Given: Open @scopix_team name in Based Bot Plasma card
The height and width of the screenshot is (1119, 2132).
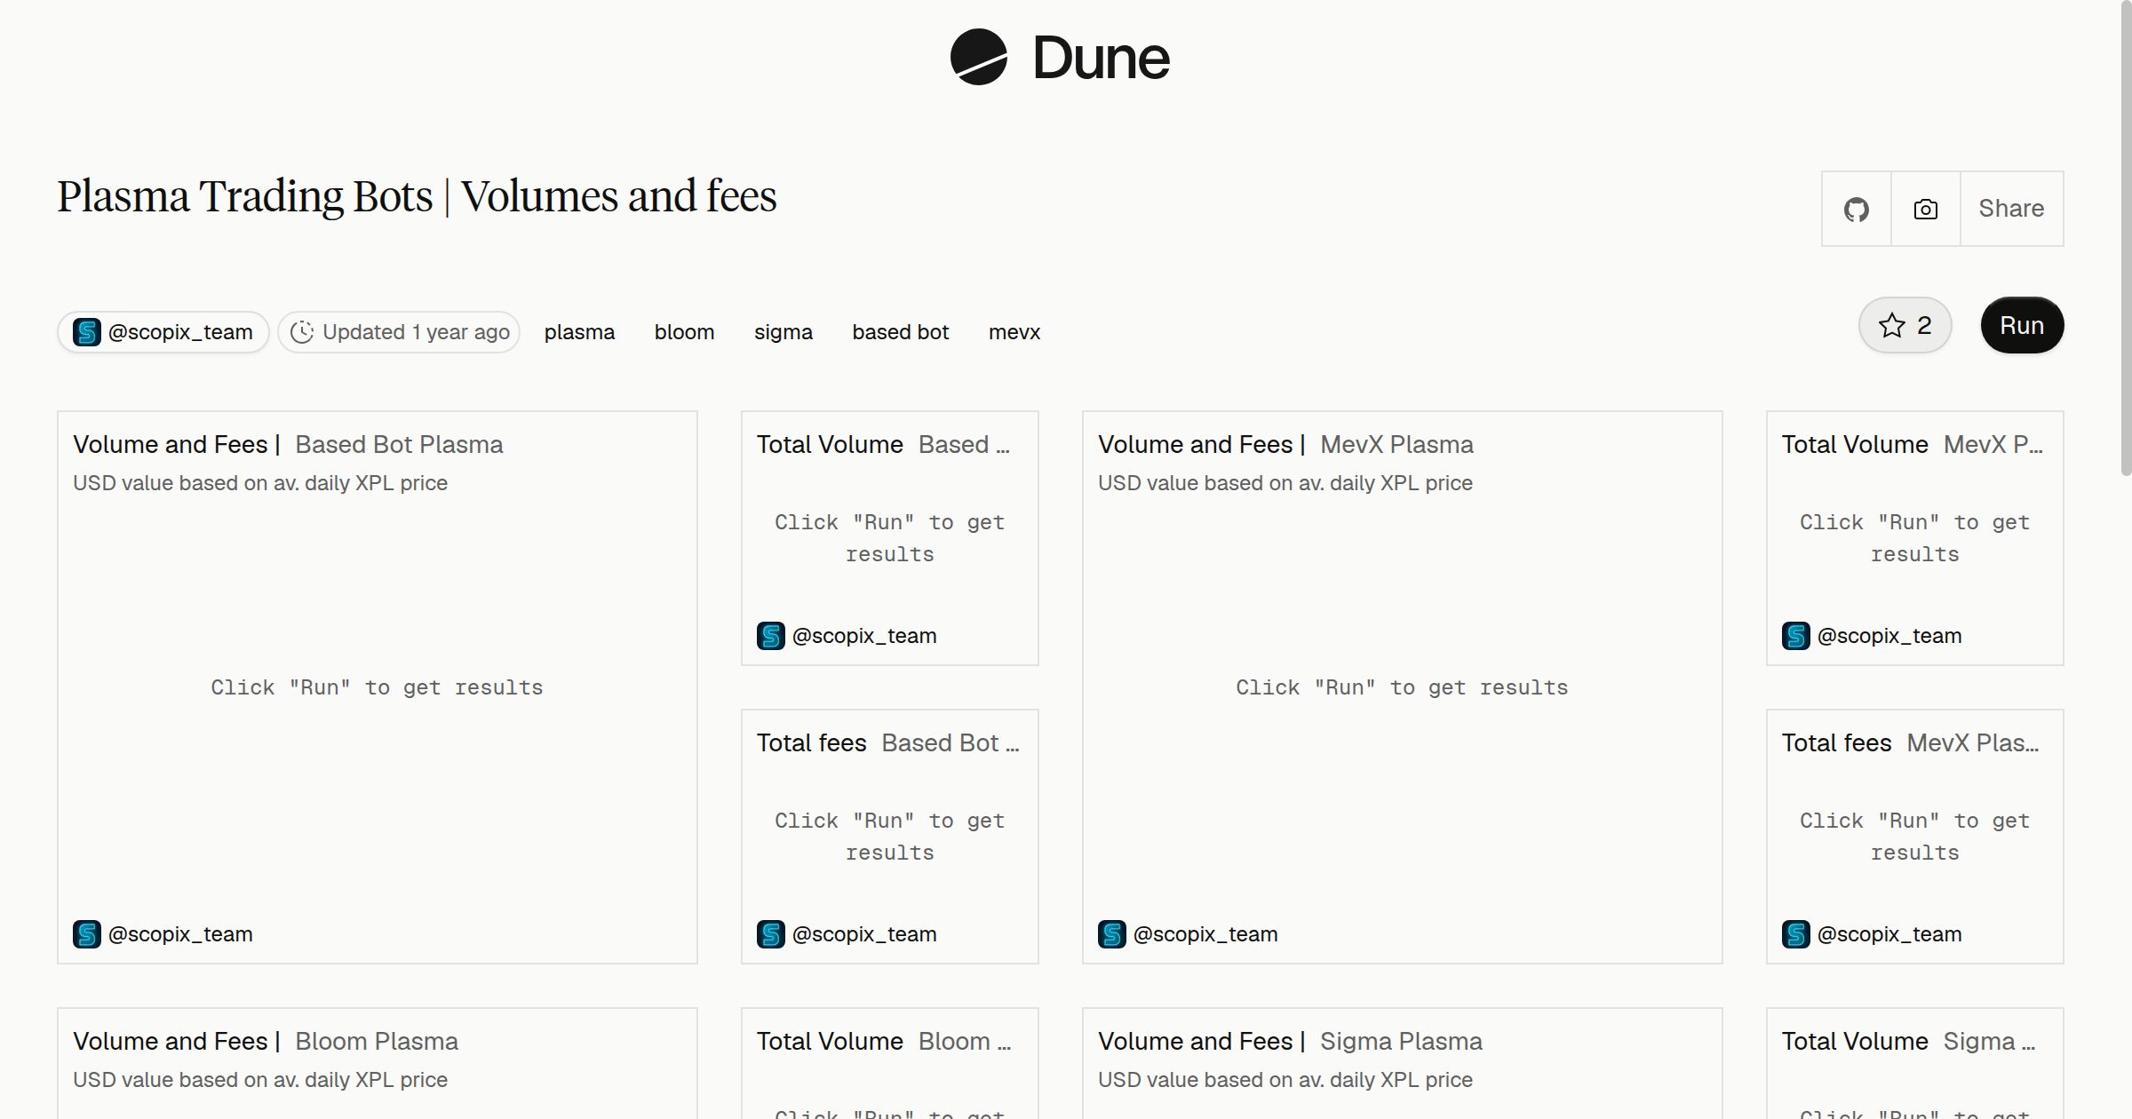Looking at the screenshot, I should (x=180, y=934).
